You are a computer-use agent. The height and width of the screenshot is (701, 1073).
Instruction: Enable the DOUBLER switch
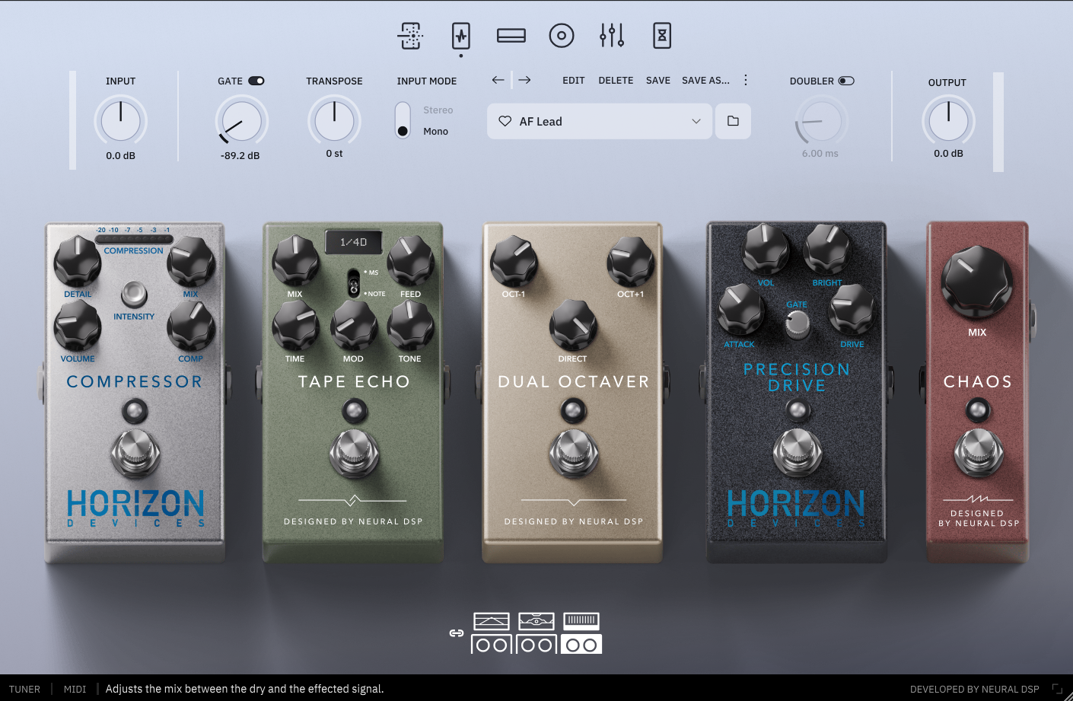tap(846, 81)
